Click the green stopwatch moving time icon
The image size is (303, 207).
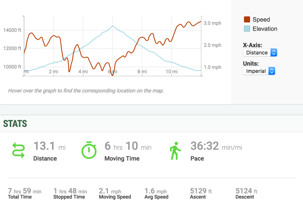[x=89, y=150]
